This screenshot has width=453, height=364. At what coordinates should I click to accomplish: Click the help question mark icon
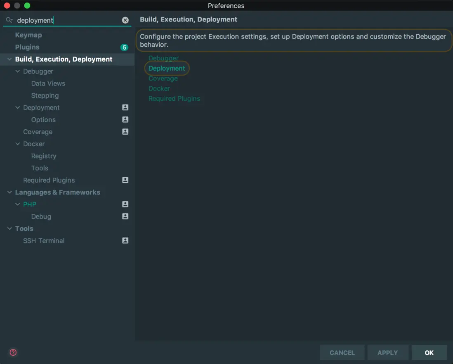tap(13, 352)
